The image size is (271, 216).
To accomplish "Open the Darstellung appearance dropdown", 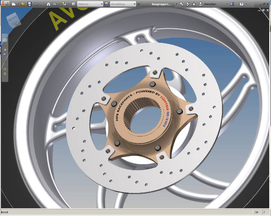I will click(123, 4).
